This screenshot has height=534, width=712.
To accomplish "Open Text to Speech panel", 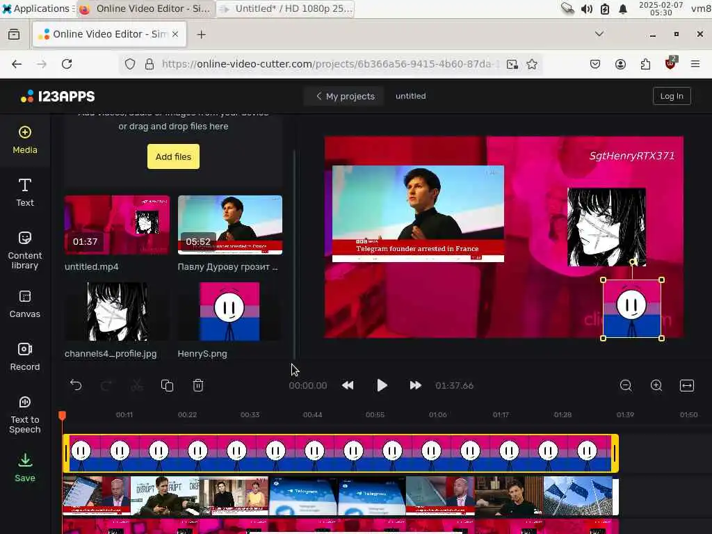I will (x=25, y=414).
